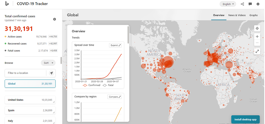Click the header info icon
This screenshot has width=265, height=124.
[258, 4]
